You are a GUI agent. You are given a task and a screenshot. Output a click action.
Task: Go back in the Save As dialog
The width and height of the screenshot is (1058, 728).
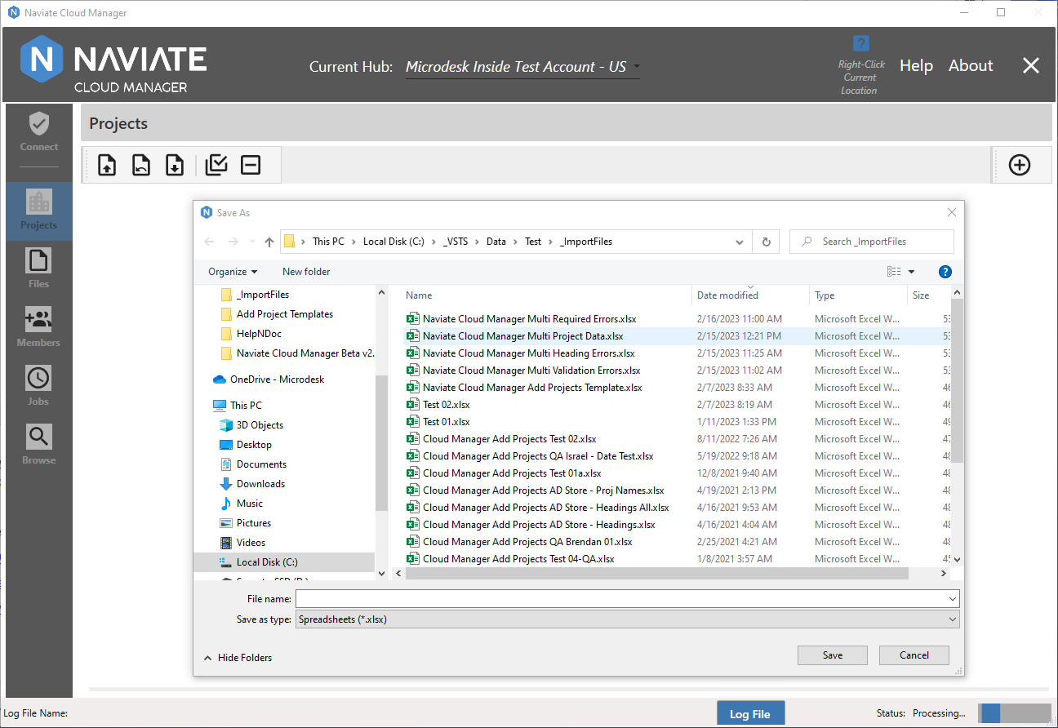(x=209, y=242)
